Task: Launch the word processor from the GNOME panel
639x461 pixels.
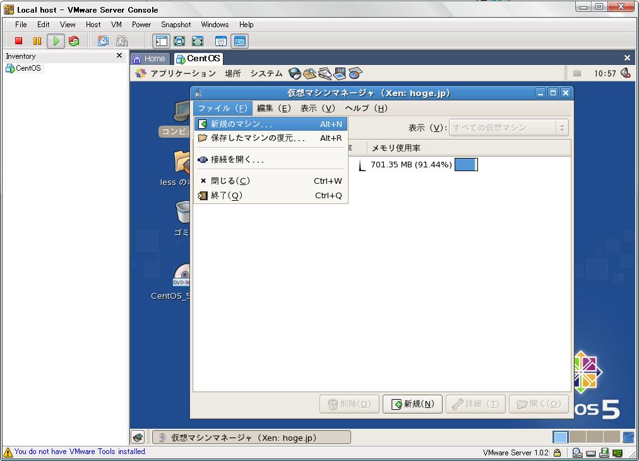Action: click(325, 73)
